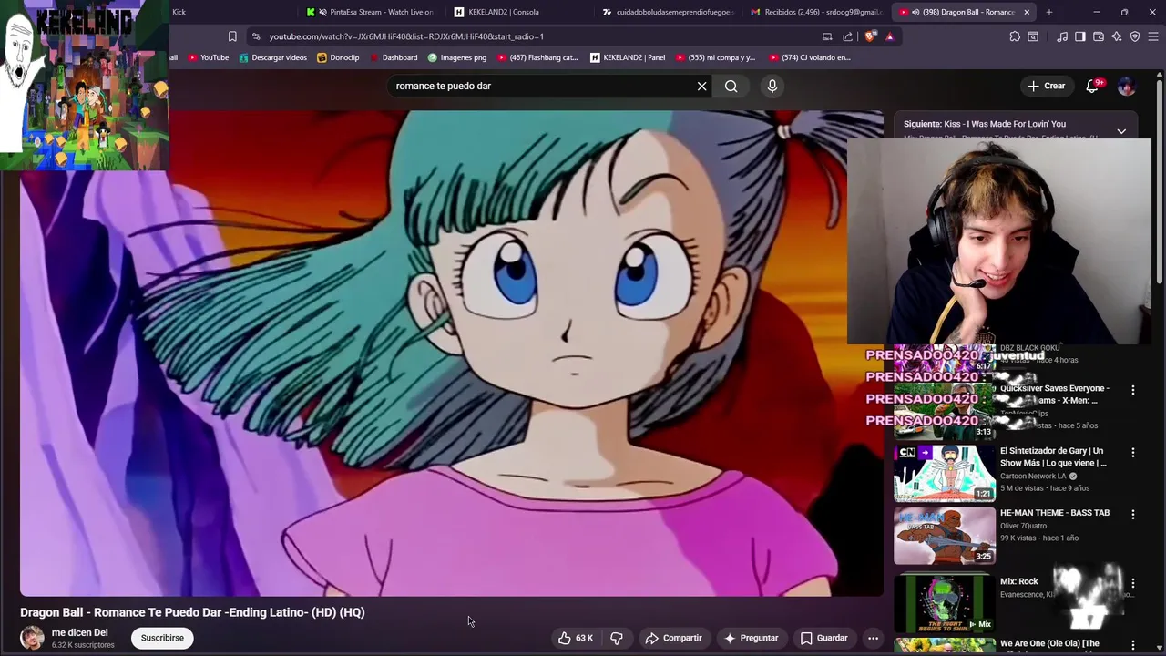Open Sintetizador de Gary video thumbnail
Viewport: 1166px width, 656px height.
click(945, 474)
